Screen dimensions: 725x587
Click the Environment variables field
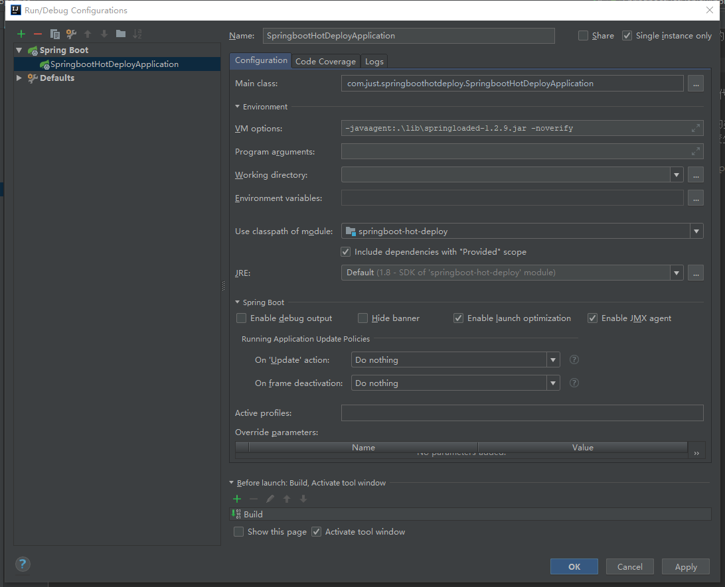click(x=513, y=198)
